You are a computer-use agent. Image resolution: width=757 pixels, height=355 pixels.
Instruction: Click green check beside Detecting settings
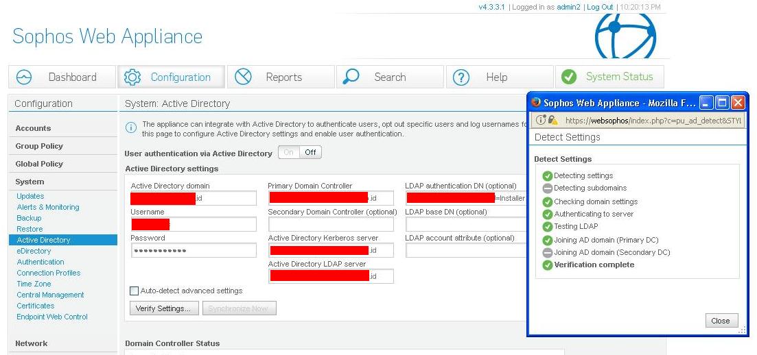548,176
